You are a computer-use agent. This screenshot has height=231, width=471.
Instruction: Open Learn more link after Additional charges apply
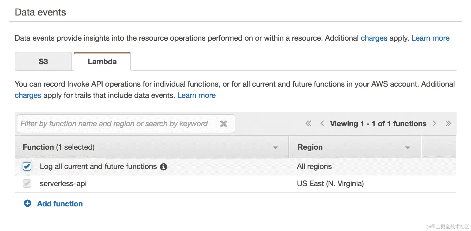pyautogui.click(x=430, y=38)
